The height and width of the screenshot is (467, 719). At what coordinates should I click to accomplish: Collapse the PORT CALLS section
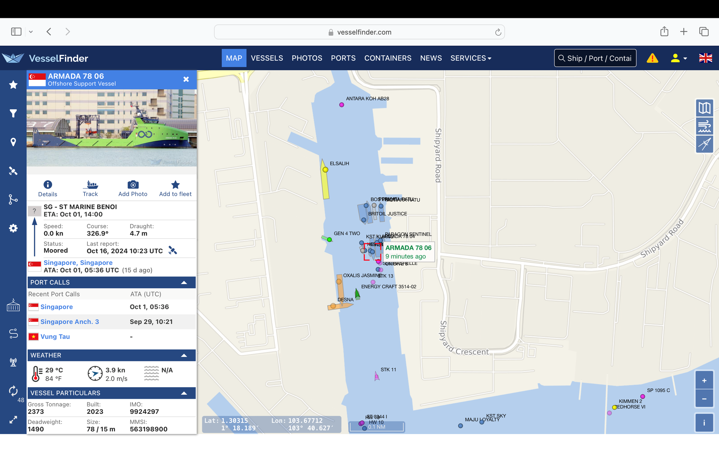pos(184,283)
